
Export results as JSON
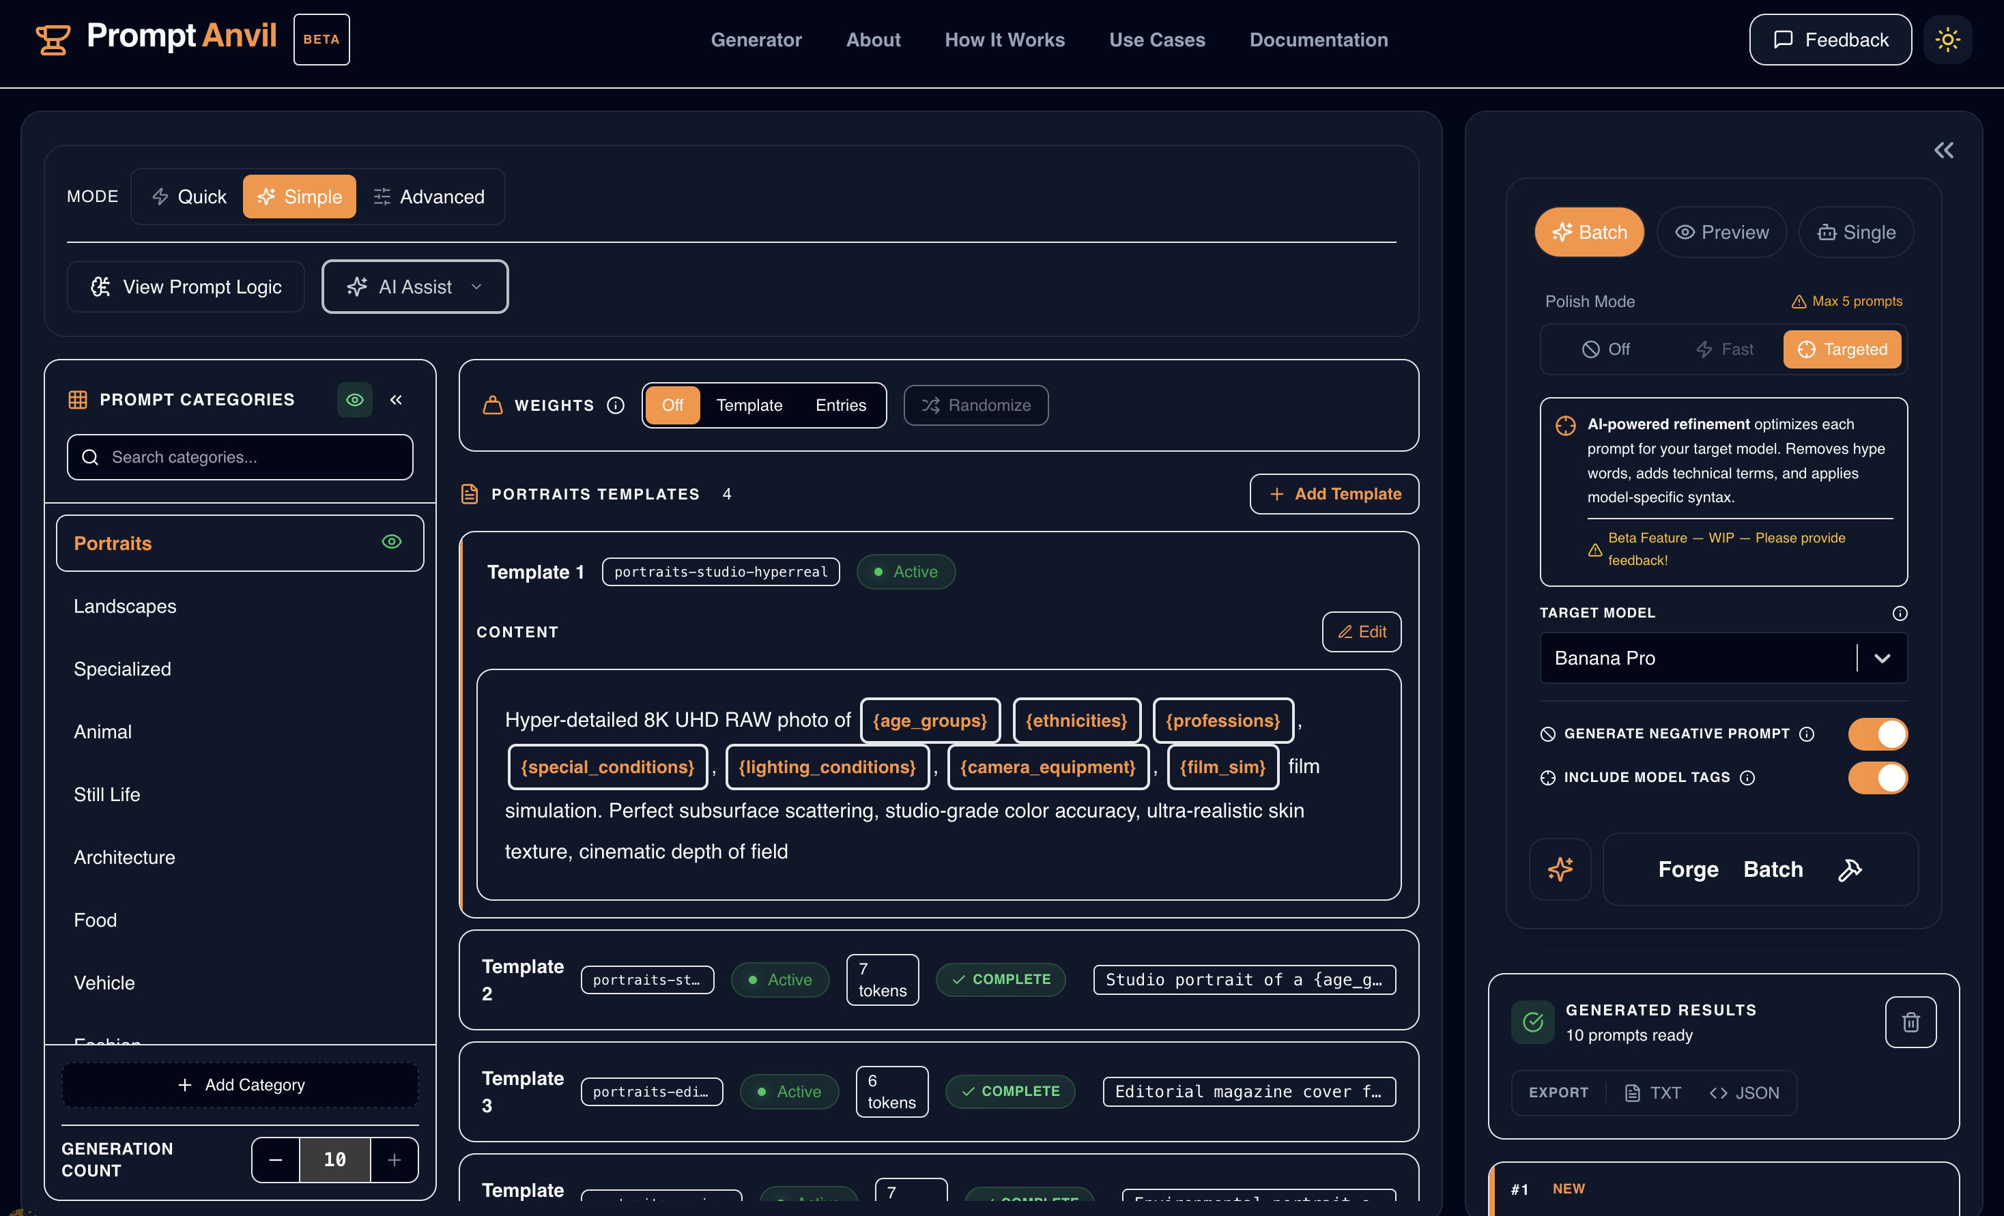point(1745,1092)
